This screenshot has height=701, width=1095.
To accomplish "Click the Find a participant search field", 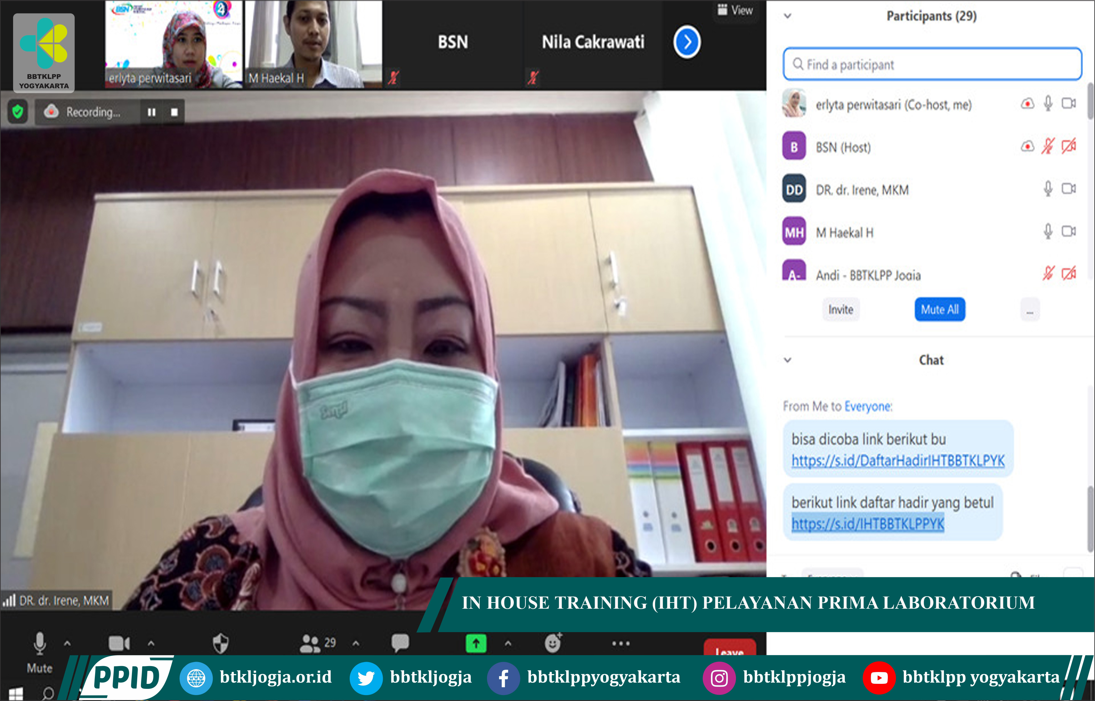I will pyautogui.click(x=932, y=64).
